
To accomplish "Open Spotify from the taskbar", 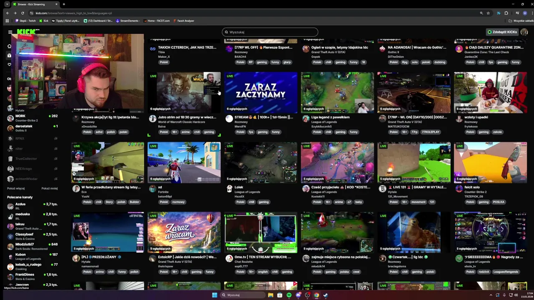I will [289, 295].
